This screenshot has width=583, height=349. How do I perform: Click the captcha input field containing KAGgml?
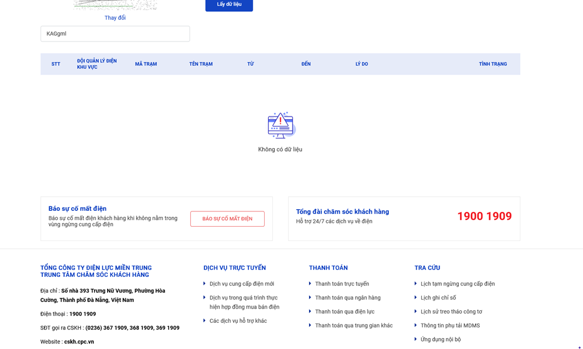(x=115, y=34)
